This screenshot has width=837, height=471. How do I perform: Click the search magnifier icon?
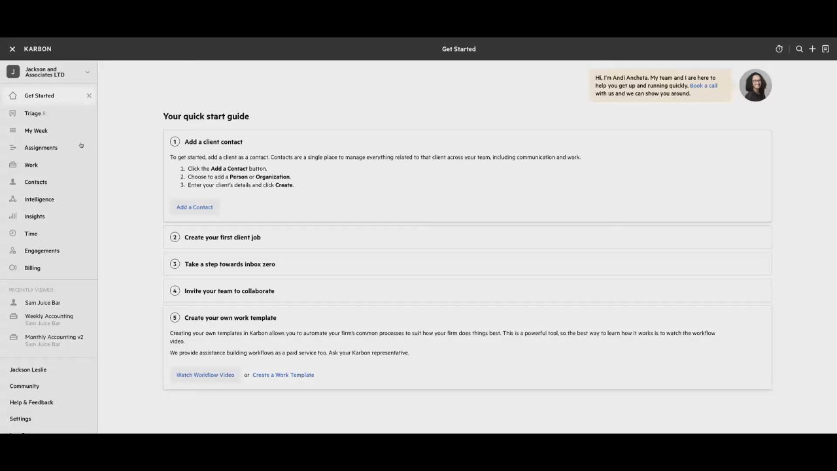799,49
